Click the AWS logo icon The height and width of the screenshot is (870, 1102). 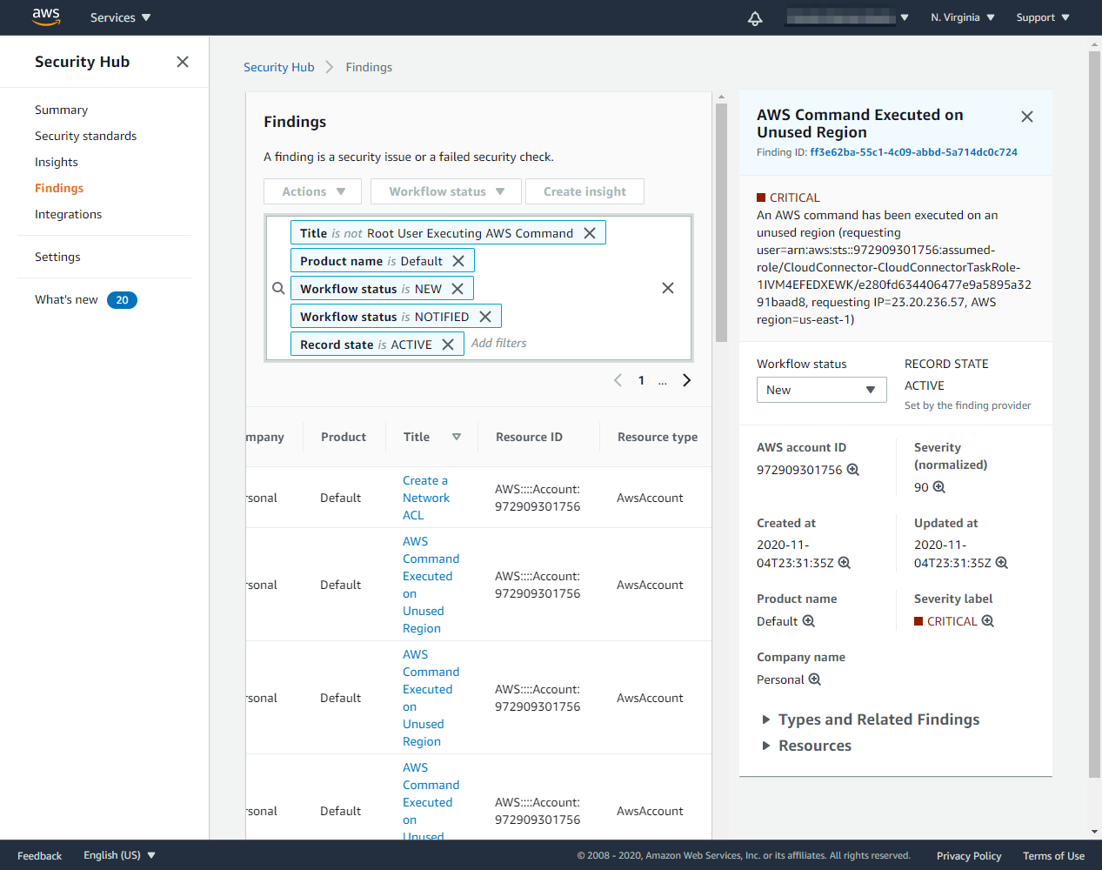click(46, 17)
